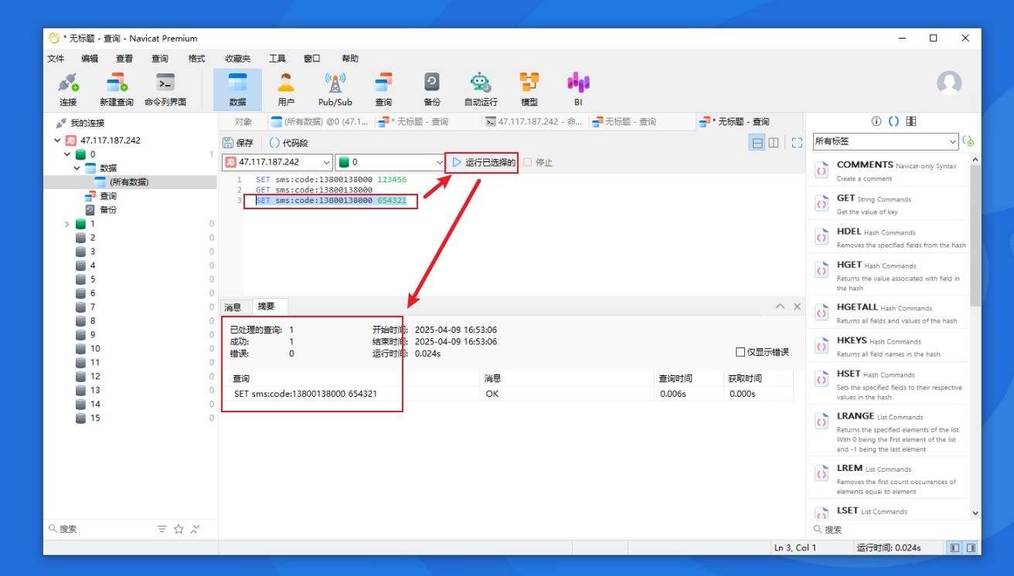Add a new snippet with plus icon

[968, 141]
